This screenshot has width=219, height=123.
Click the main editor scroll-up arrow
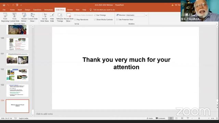coord(217,27)
